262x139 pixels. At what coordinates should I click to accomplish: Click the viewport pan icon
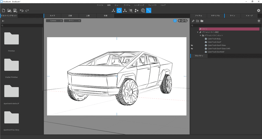pos(180,21)
